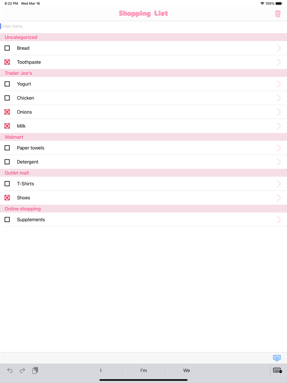Expand the Chicken item chevron
Image resolution: width=287 pixels, height=383 pixels.
(279, 98)
